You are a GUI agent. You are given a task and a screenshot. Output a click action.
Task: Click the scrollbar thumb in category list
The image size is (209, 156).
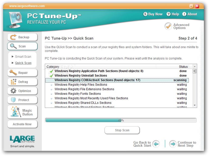195,71
